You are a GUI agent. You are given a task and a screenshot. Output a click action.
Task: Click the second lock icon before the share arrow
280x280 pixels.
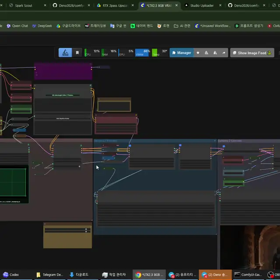215,53
